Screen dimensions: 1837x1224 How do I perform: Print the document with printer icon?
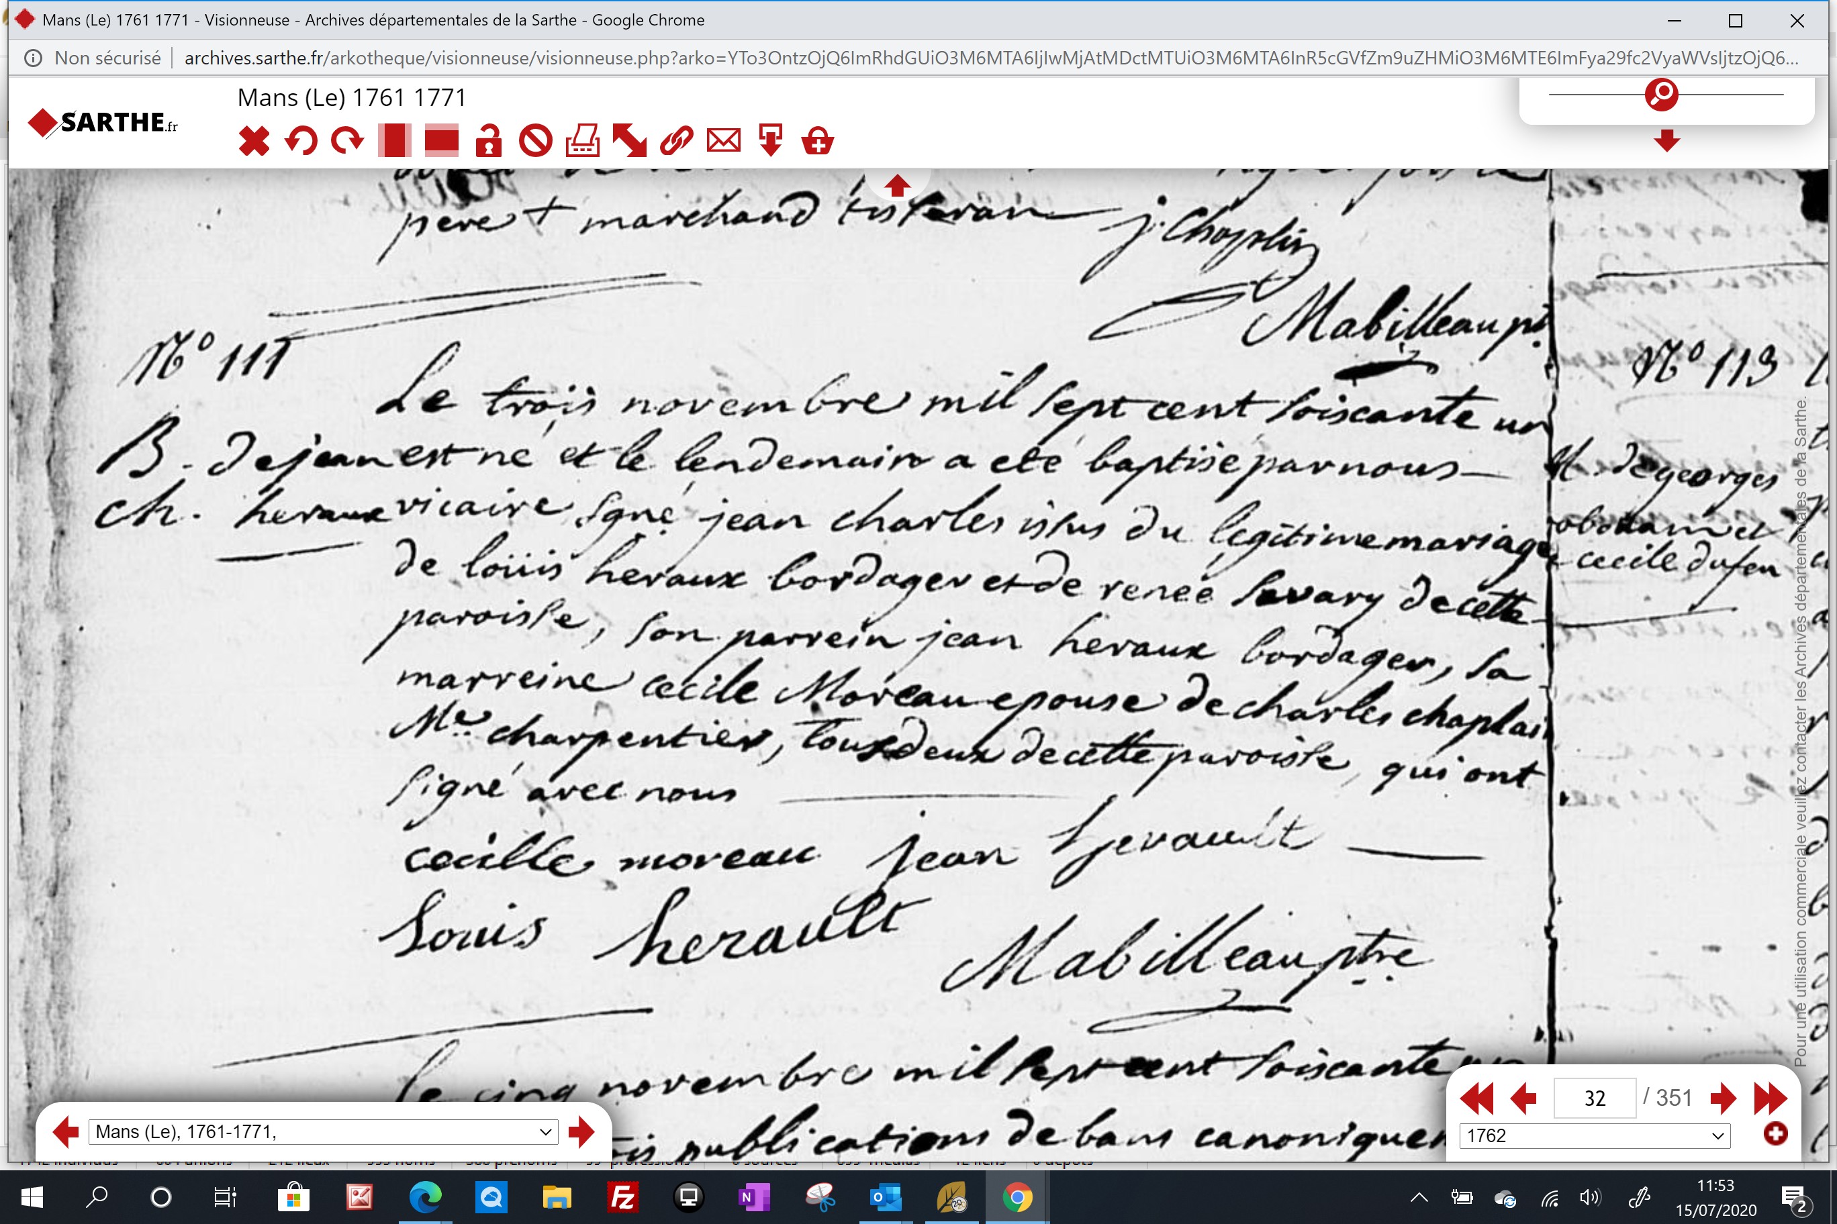(583, 142)
